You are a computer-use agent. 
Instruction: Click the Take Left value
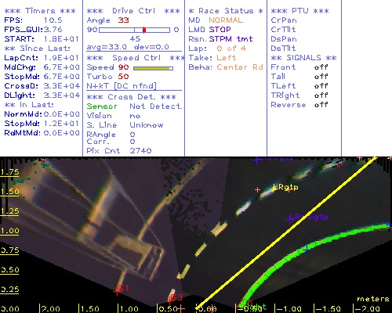tap(227, 58)
